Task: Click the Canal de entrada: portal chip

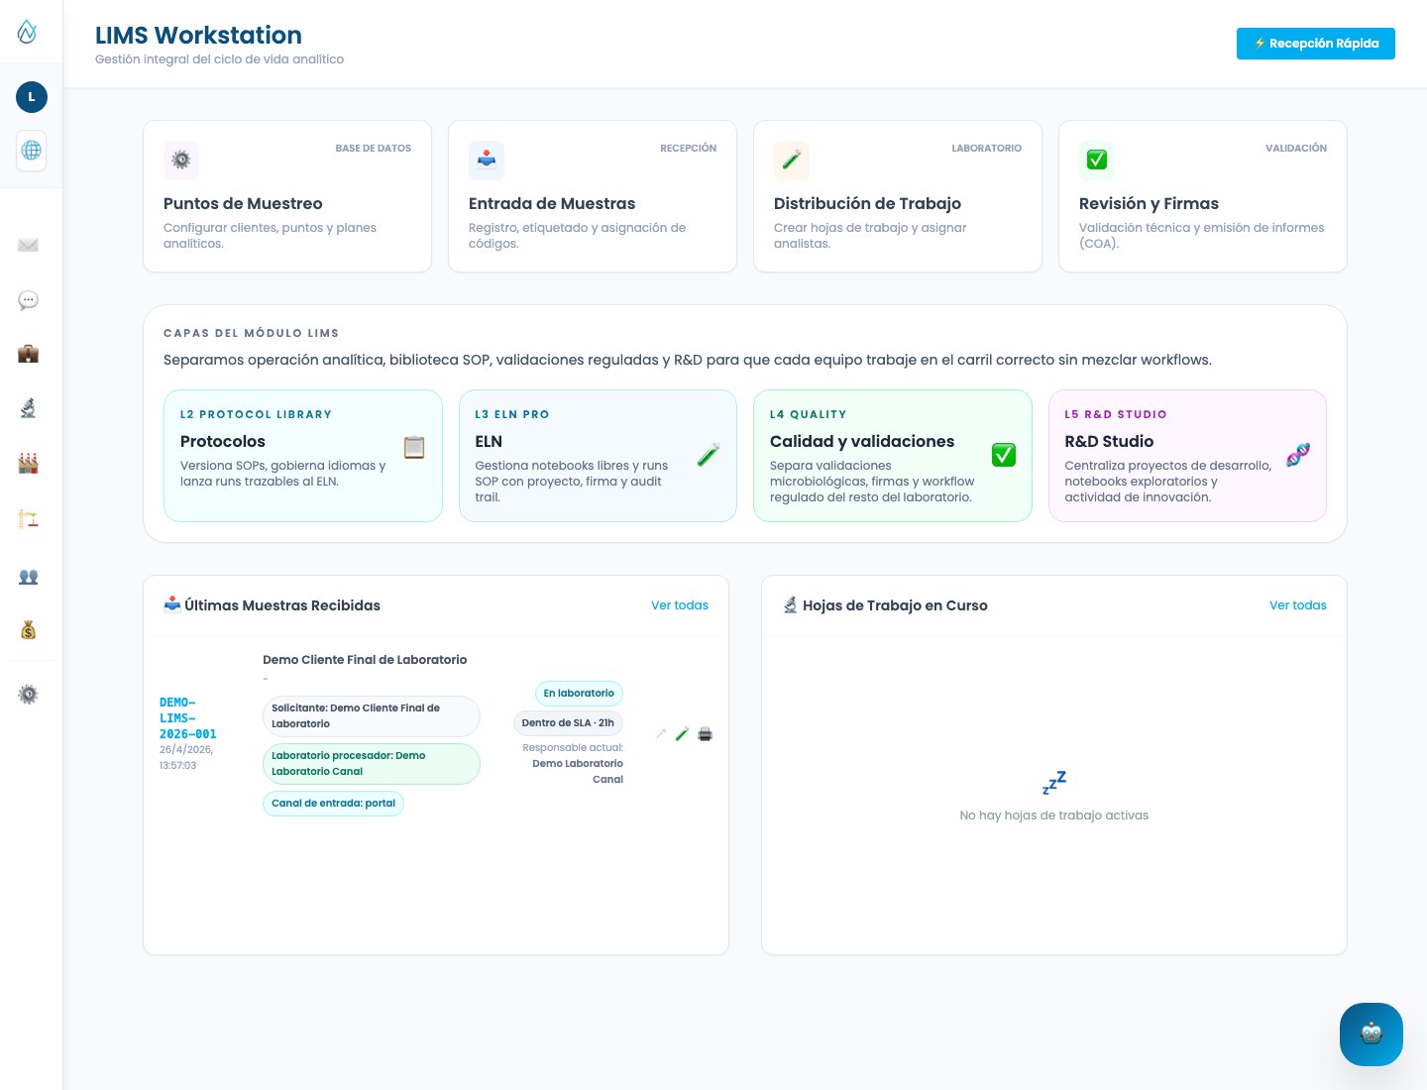Action: tap(333, 804)
